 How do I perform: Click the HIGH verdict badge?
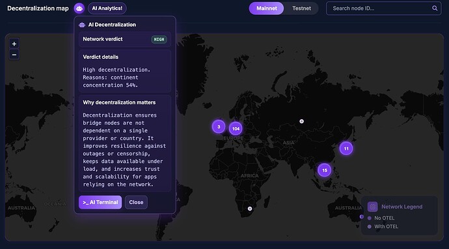tap(159, 40)
